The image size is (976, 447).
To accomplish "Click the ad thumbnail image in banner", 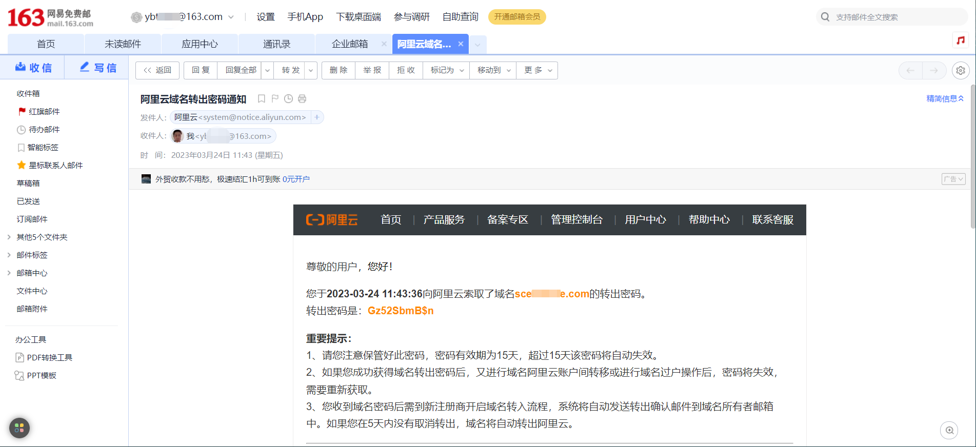I will [x=146, y=179].
